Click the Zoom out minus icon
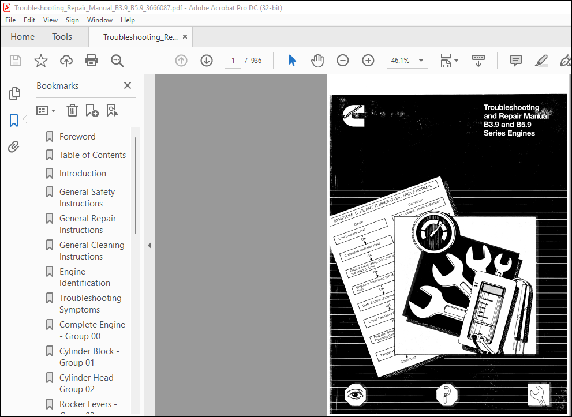The image size is (572, 417). tap(342, 61)
